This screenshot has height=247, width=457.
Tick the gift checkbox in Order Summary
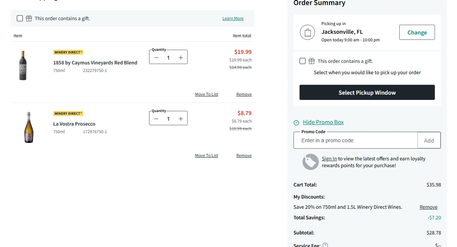click(x=303, y=61)
